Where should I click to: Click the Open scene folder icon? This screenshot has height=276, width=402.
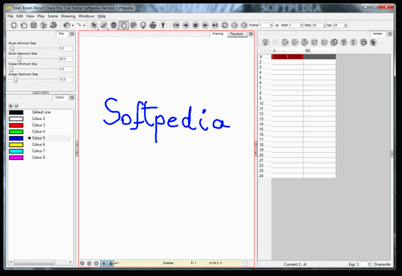tap(24, 25)
